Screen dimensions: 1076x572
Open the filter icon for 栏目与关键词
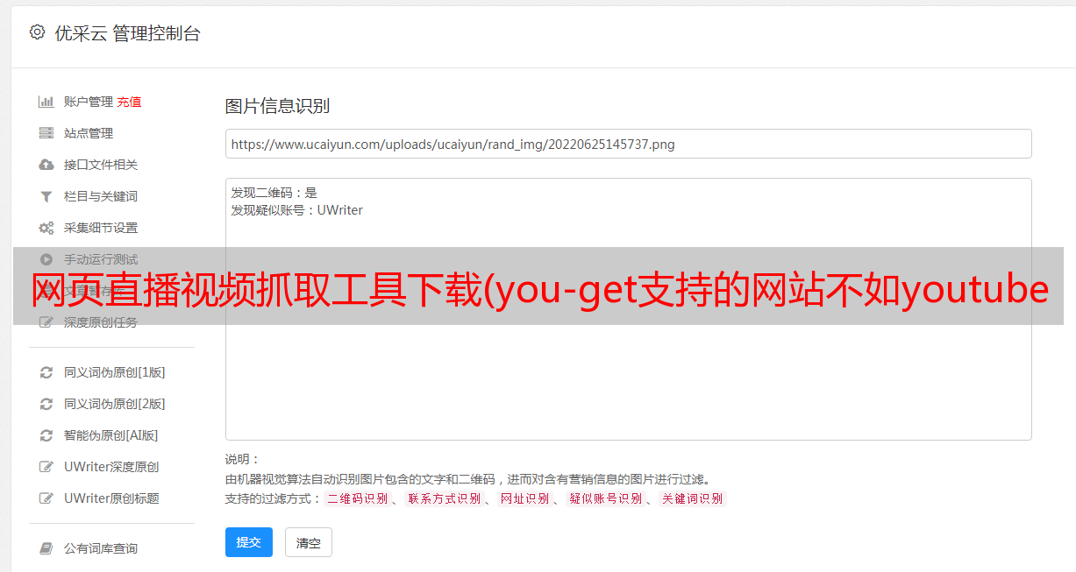coord(46,196)
